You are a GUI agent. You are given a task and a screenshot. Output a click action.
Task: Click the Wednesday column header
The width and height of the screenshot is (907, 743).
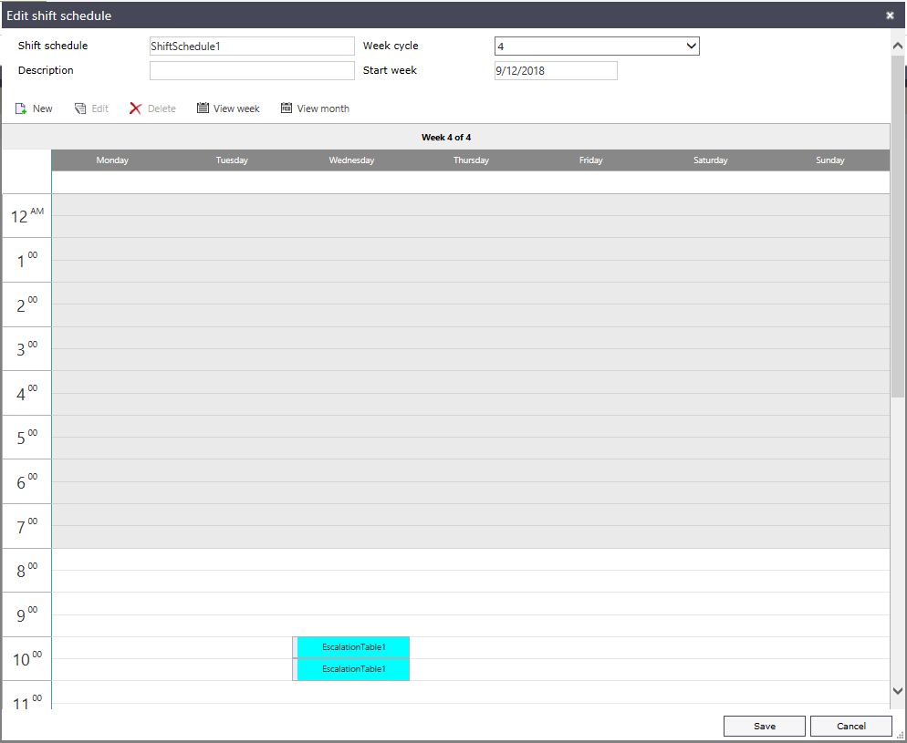pos(351,160)
